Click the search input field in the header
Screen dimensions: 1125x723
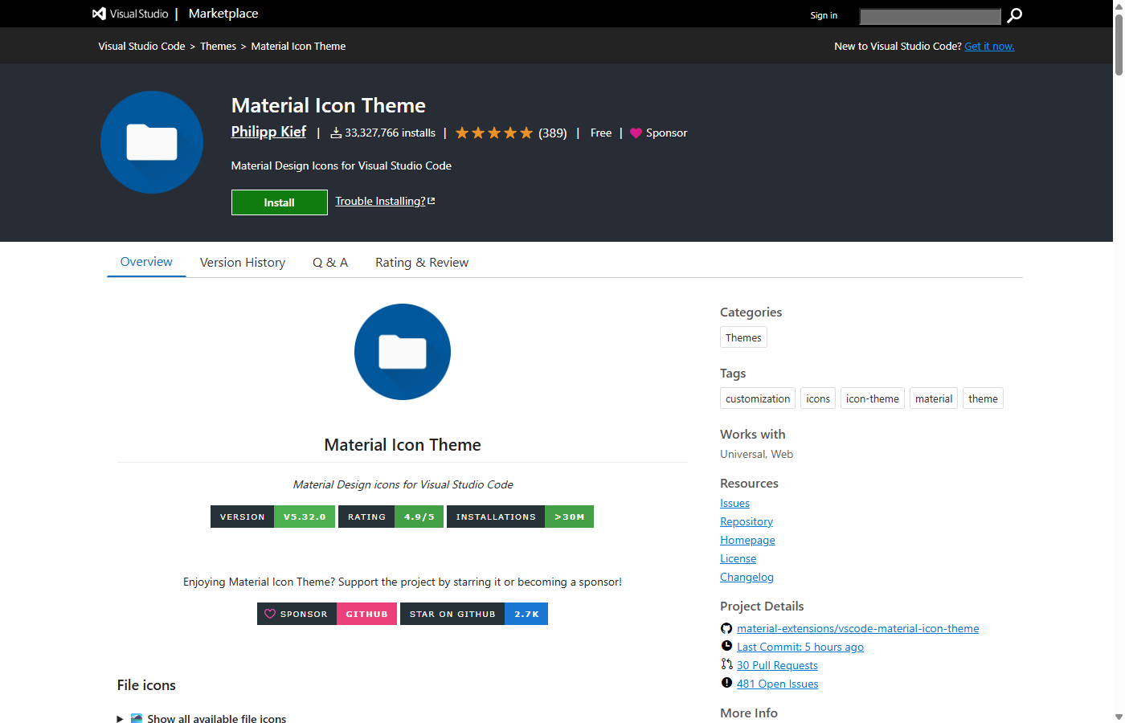pos(929,15)
